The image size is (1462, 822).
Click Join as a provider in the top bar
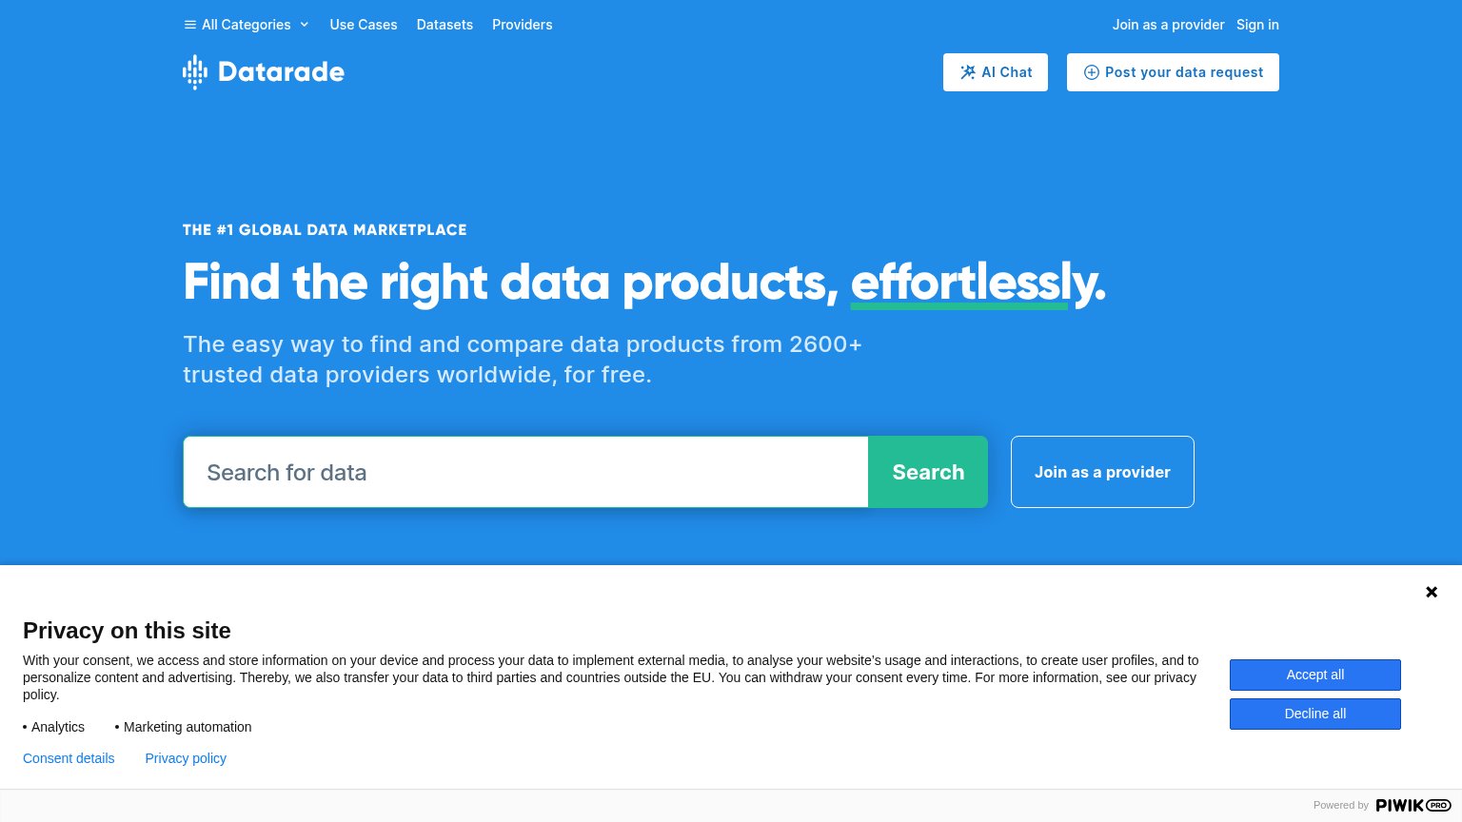pyautogui.click(x=1168, y=25)
